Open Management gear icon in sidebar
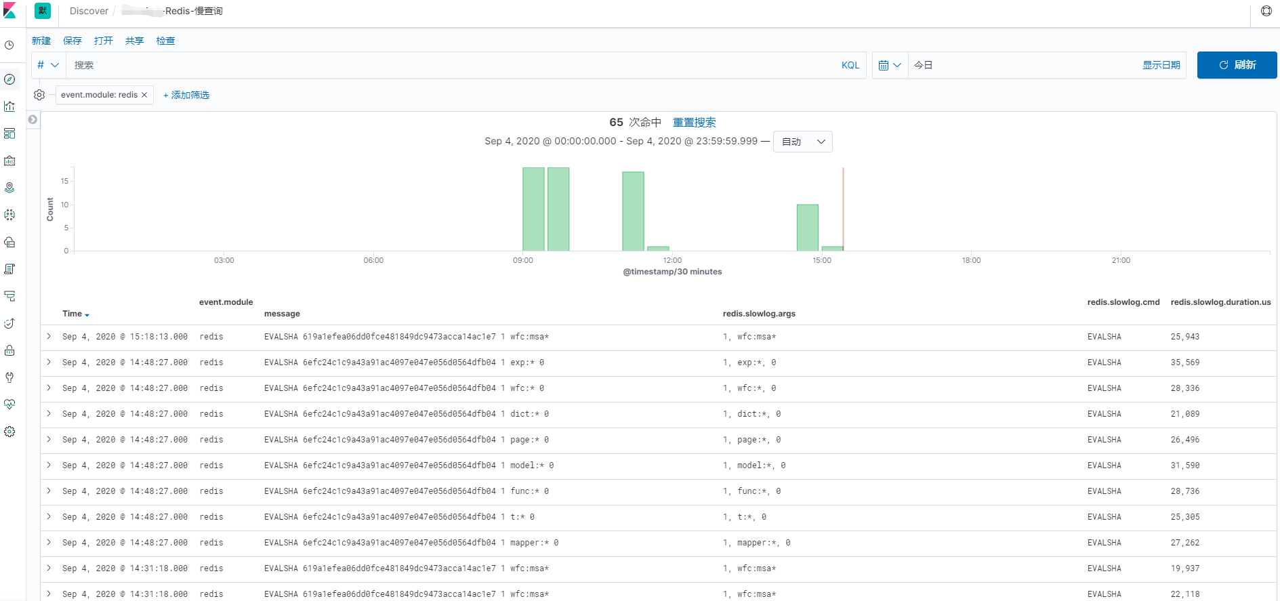1280x601 pixels. [9, 432]
